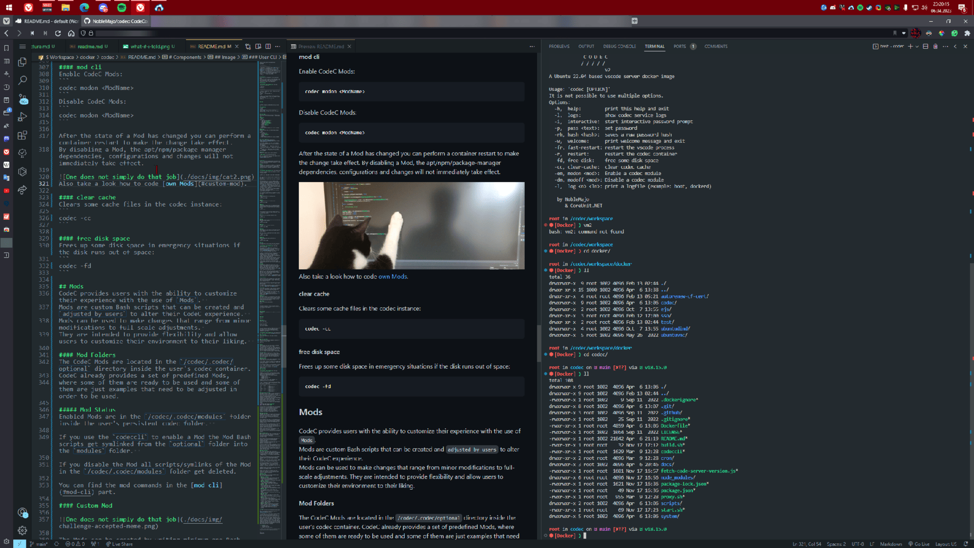Toggle Live Share in status bar

tap(120, 544)
